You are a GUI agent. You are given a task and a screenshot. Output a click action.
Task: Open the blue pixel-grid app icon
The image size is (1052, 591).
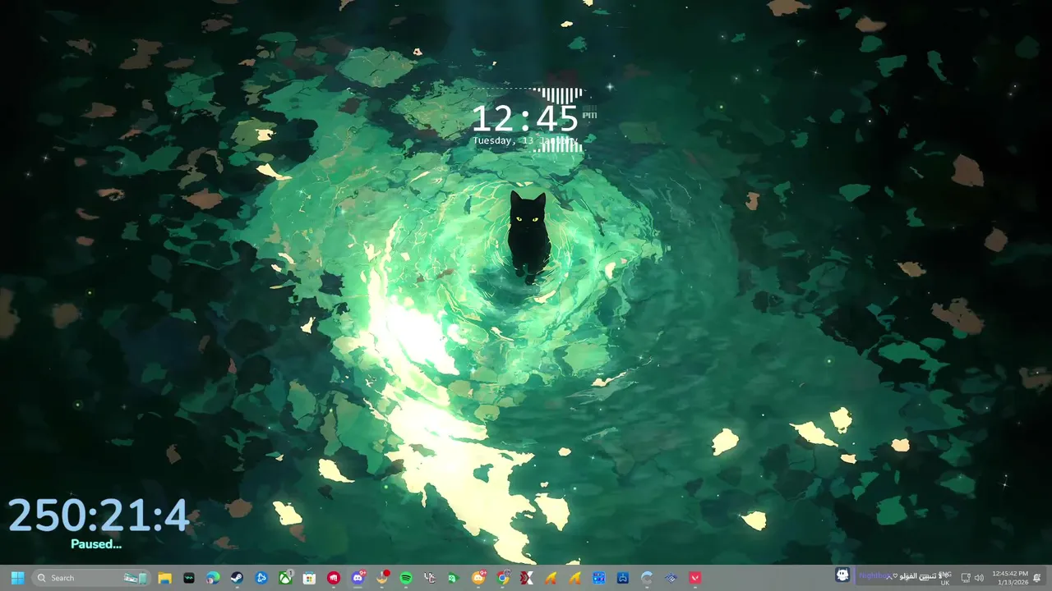[x=599, y=578]
